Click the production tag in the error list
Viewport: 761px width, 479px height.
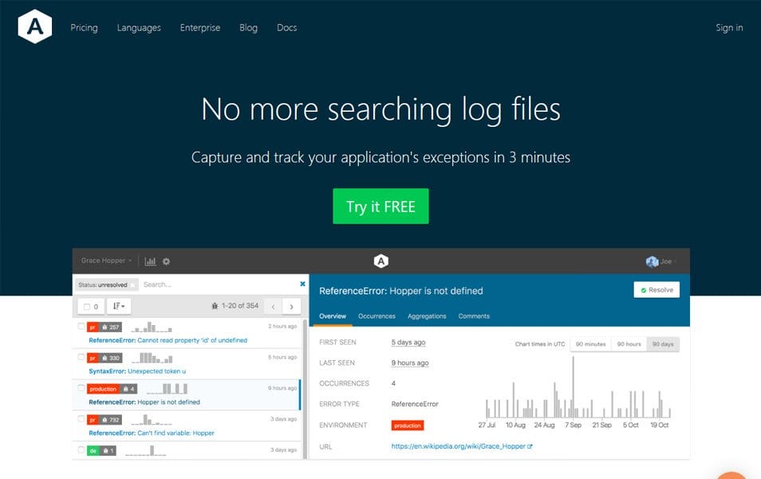104,389
